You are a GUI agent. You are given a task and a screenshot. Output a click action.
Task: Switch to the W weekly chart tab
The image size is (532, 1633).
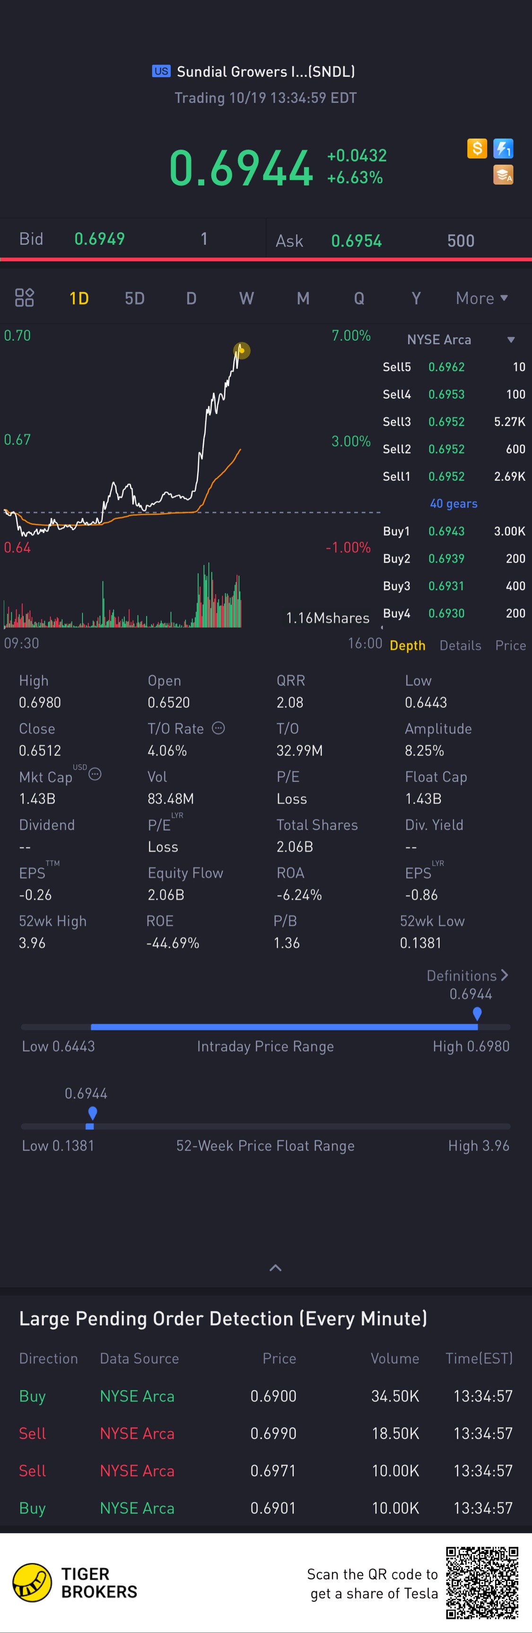247,299
